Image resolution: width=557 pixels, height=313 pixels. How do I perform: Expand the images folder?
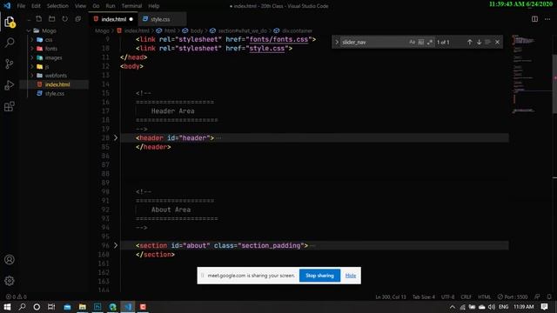pos(32,57)
